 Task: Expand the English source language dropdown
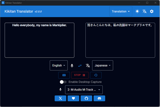point(59,65)
